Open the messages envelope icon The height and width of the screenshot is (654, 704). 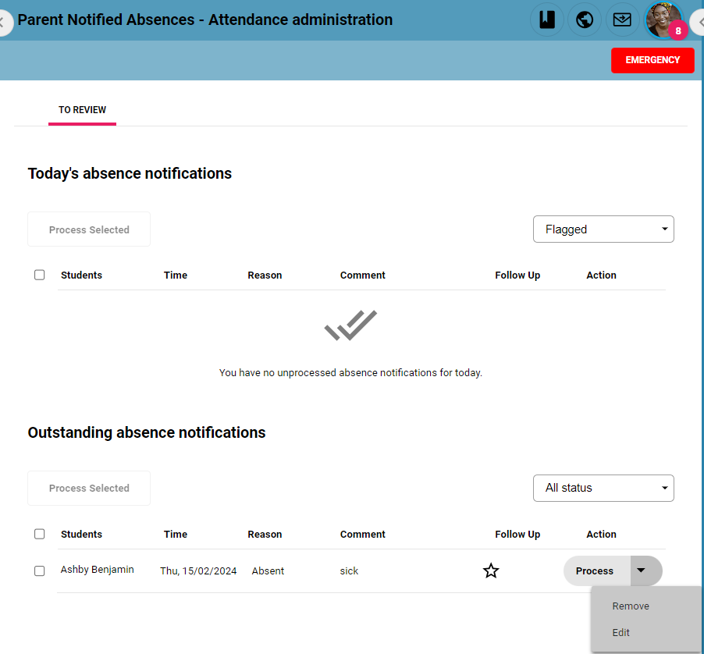point(622,20)
